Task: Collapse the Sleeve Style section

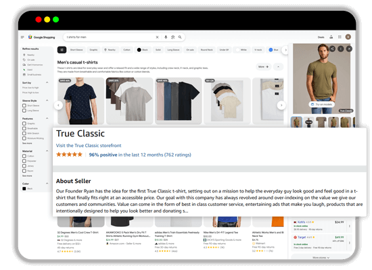Action: pyautogui.click(x=47, y=101)
